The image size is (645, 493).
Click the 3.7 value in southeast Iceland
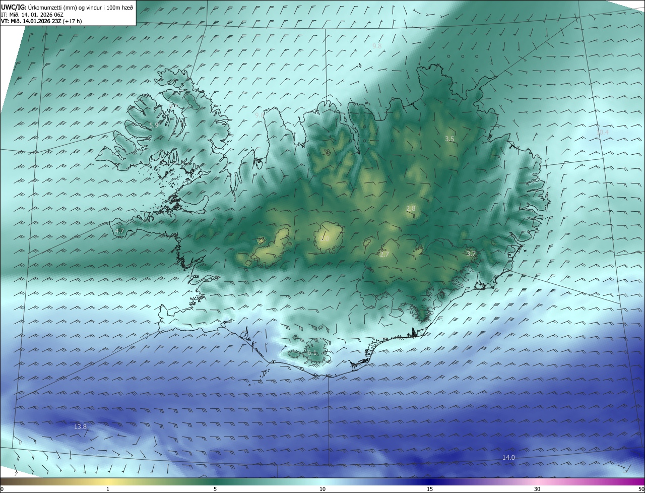tap(471, 254)
